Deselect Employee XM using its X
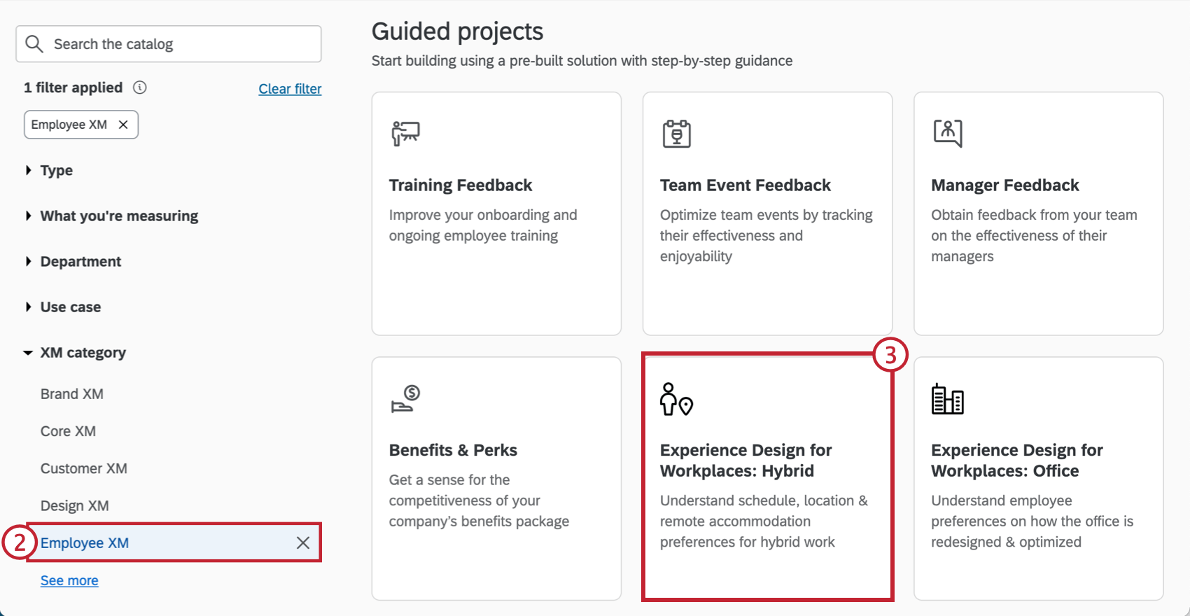This screenshot has height=616, width=1190. click(303, 542)
